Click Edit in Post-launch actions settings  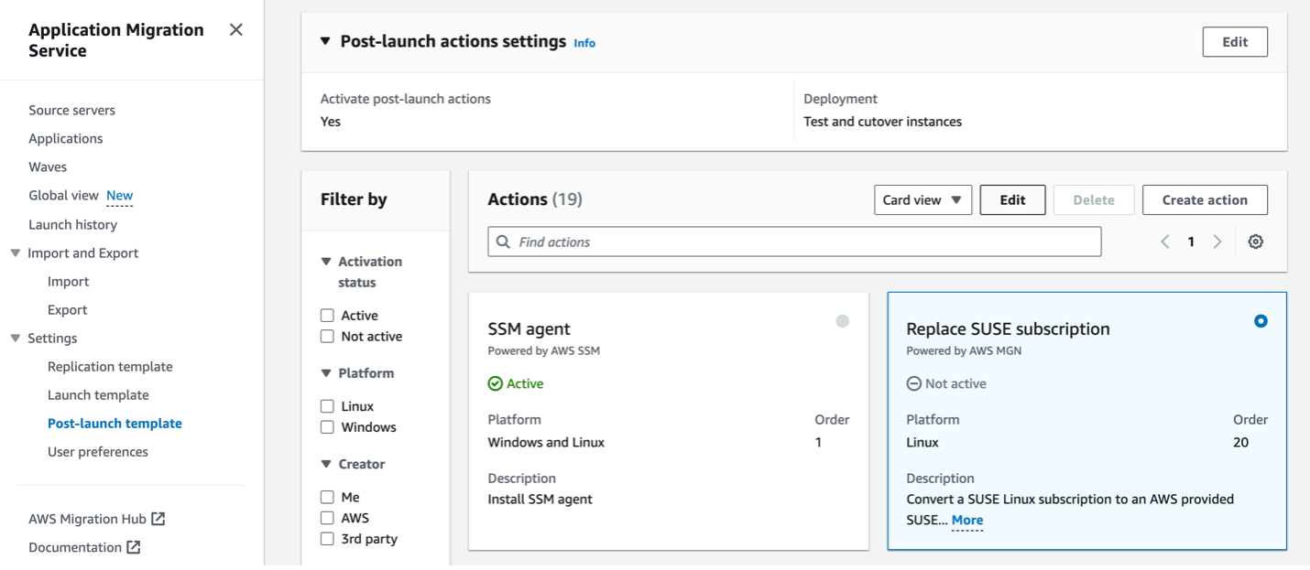[x=1235, y=42]
